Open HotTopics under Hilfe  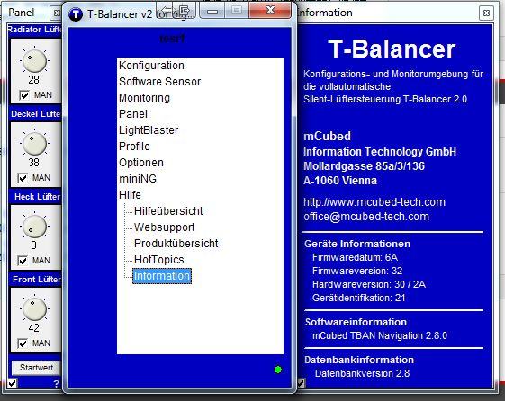point(159,260)
